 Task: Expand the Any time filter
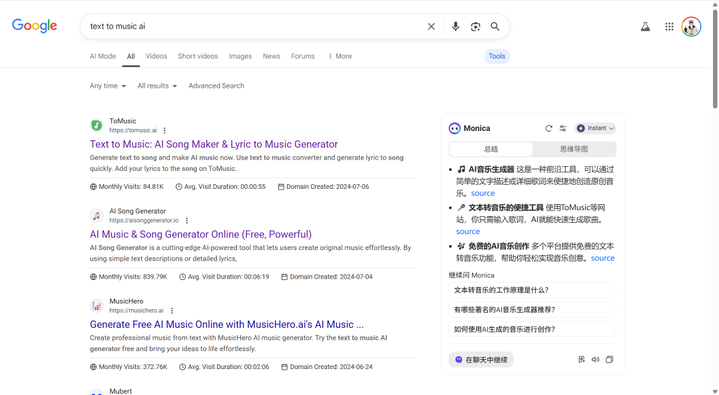[x=108, y=86]
